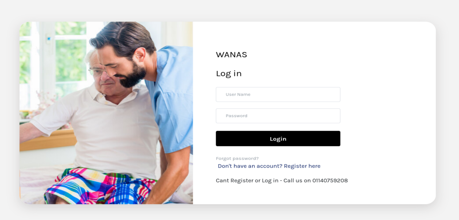Open the Forgot password? link
The image size is (459, 220).
[x=237, y=158]
